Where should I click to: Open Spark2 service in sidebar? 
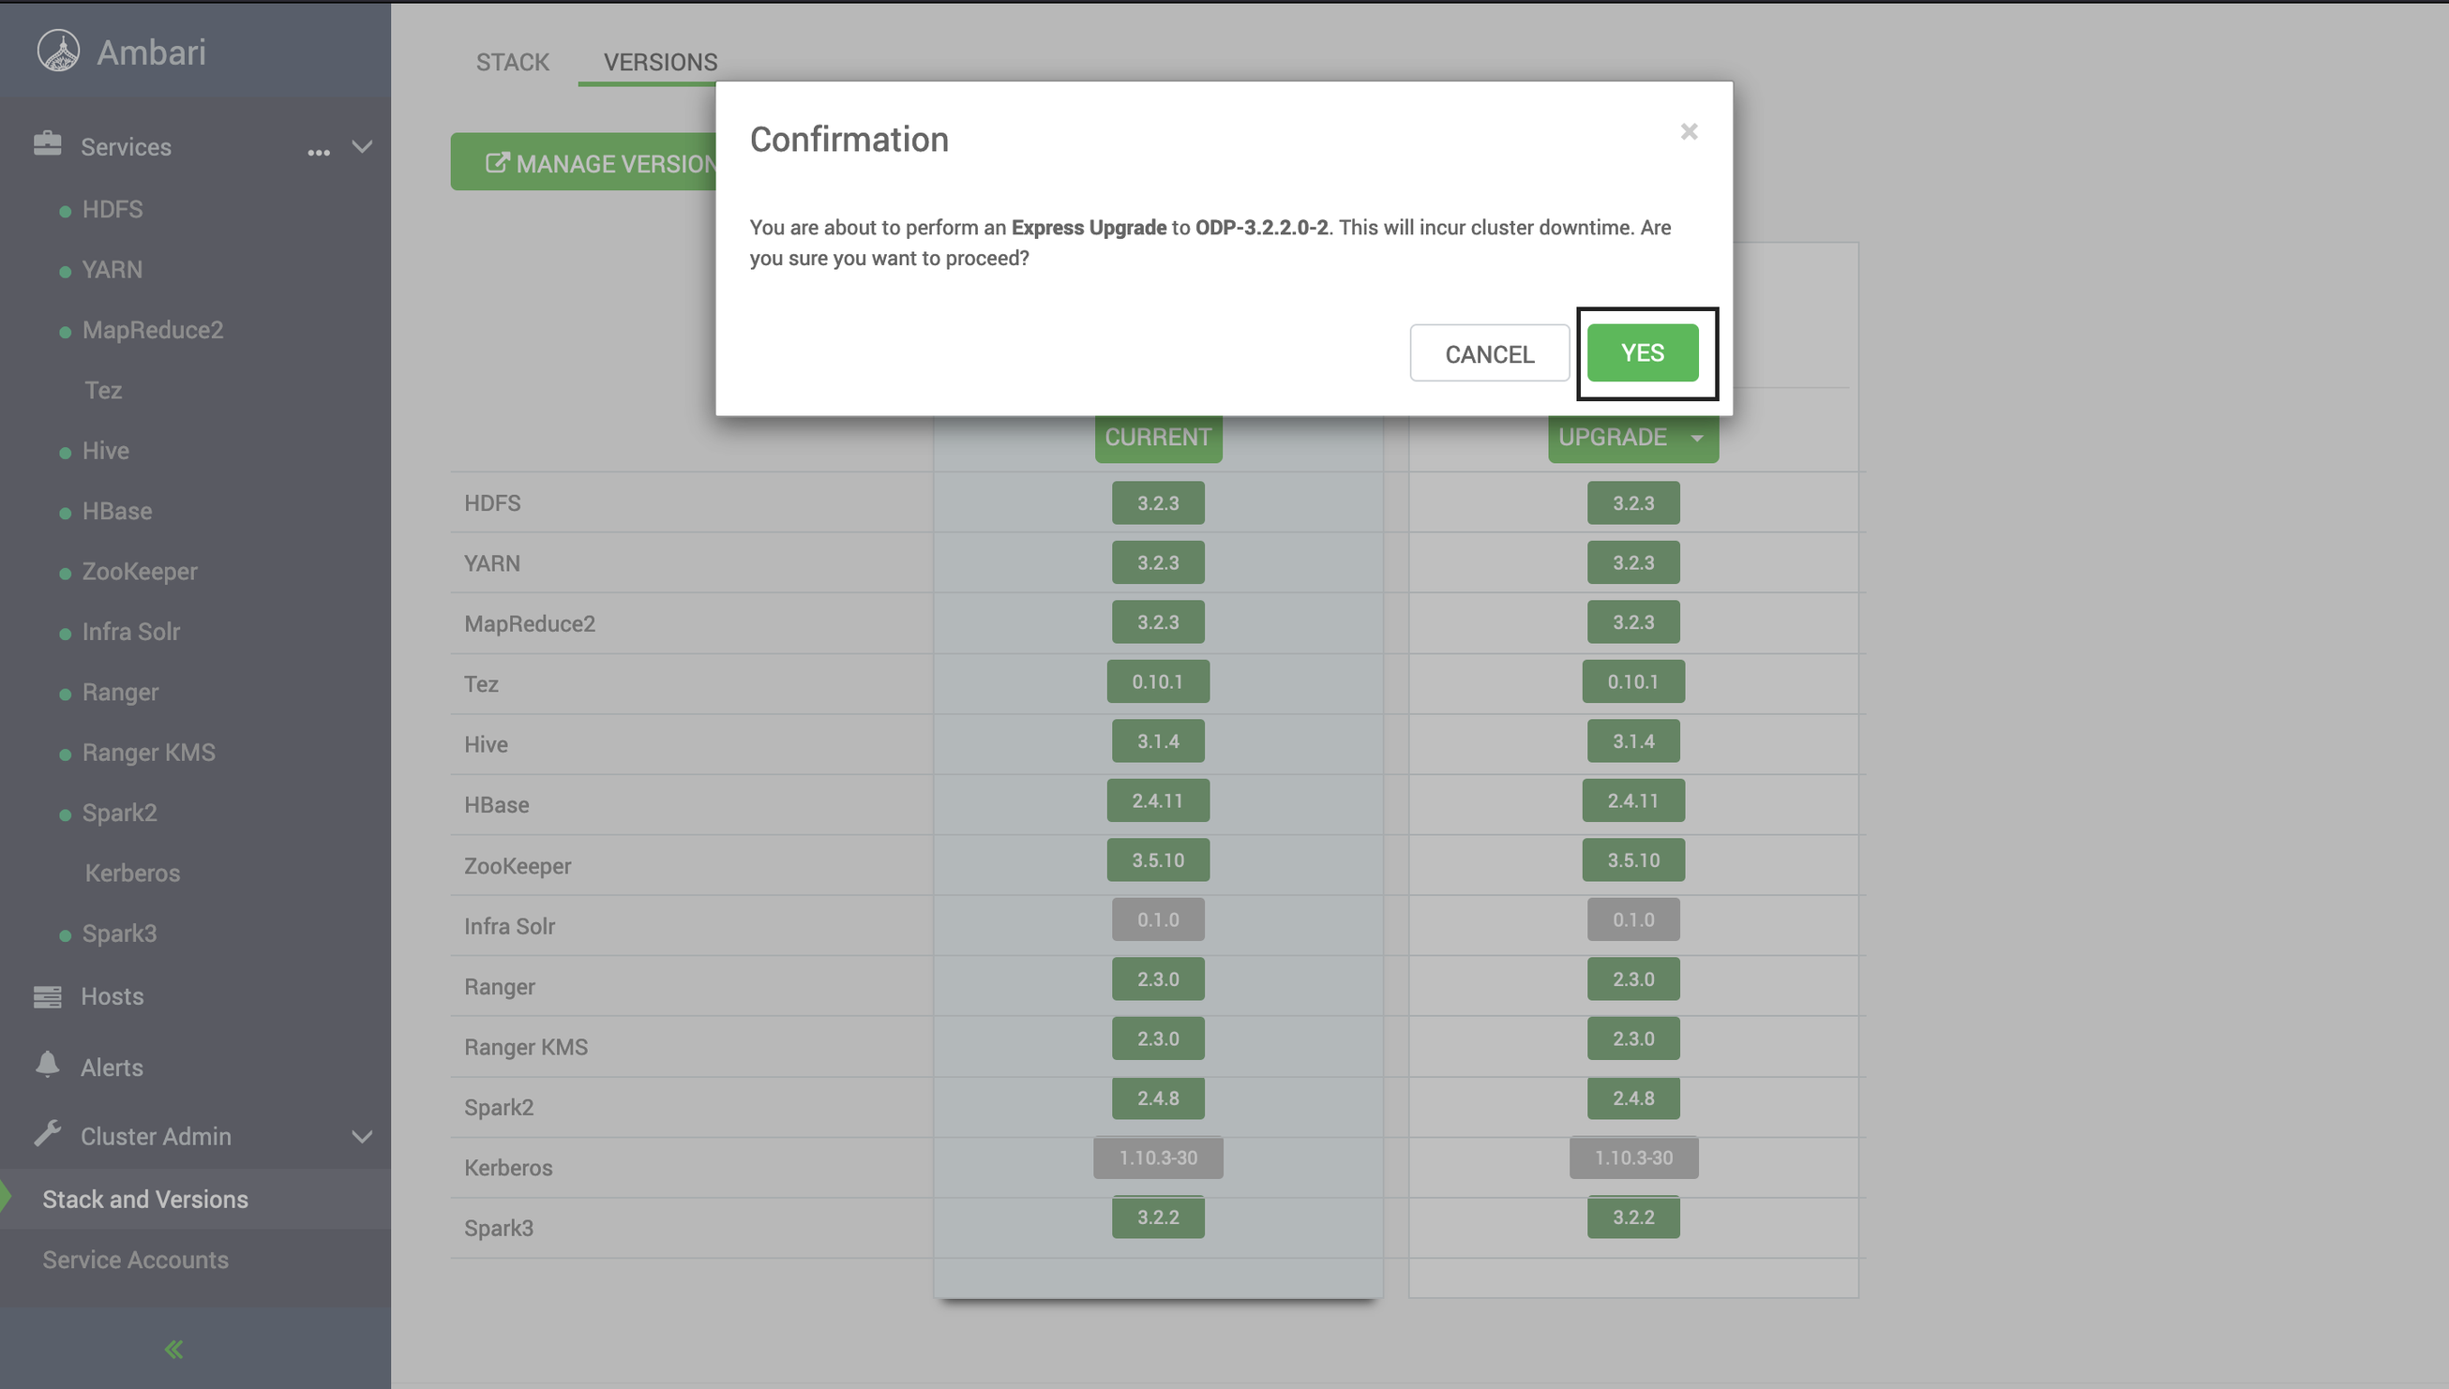[119, 813]
